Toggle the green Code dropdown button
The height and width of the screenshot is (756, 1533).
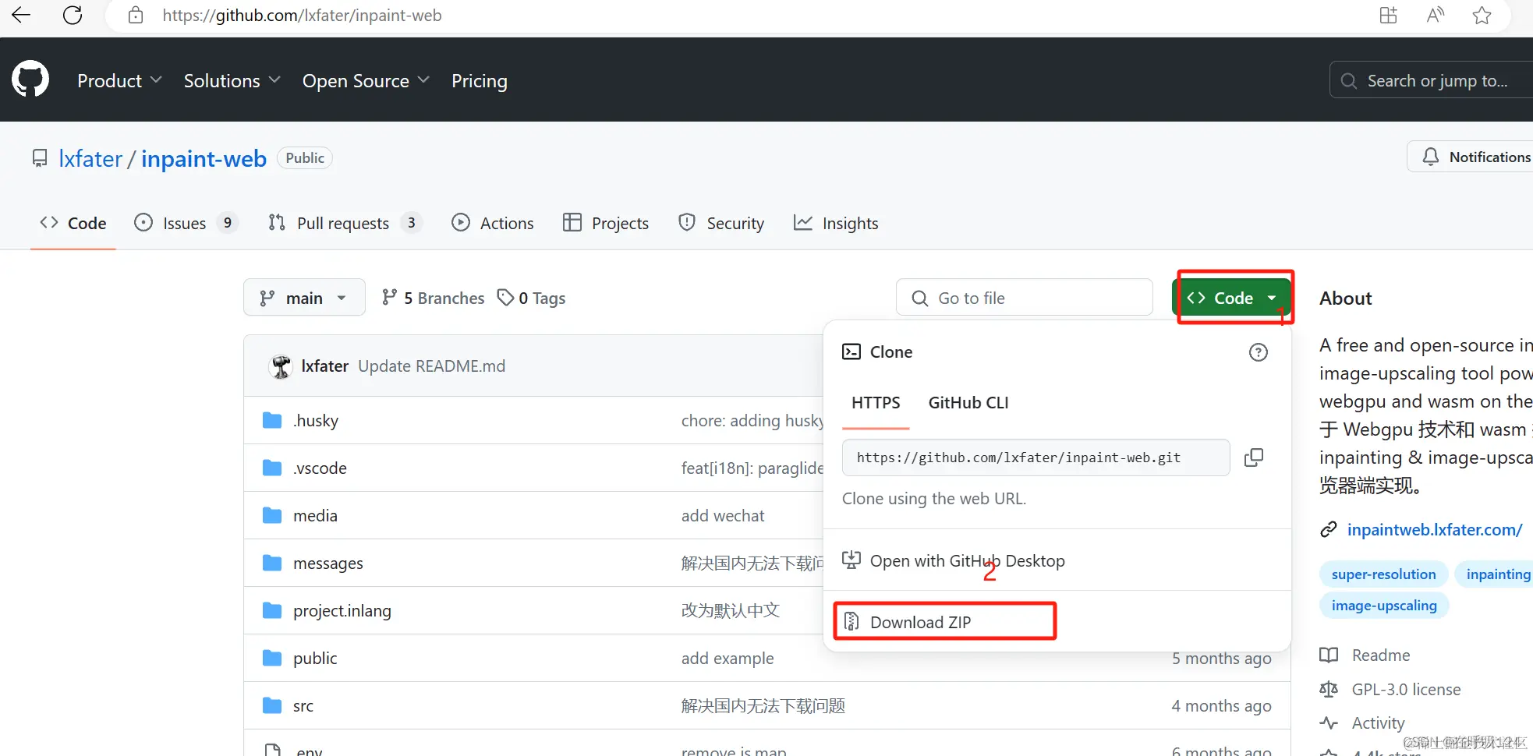pyautogui.click(x=1232, y=298)
